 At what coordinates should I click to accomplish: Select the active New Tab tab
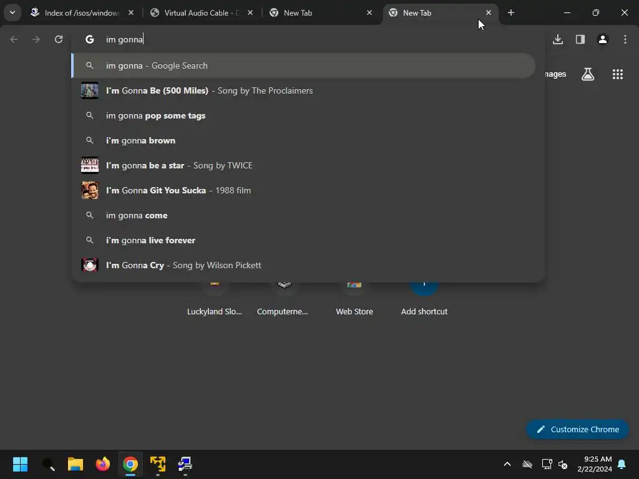441,12
